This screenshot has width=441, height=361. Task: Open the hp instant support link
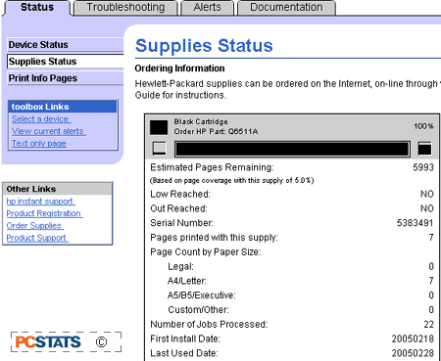coord(40,202)
